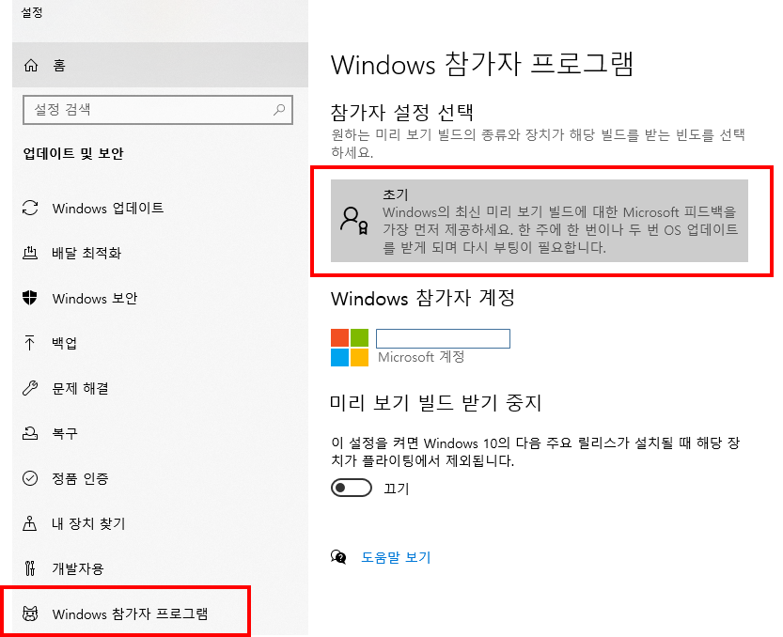
Task: Click the Windows 보안 shield icon
Action: [x=30, y=298]
